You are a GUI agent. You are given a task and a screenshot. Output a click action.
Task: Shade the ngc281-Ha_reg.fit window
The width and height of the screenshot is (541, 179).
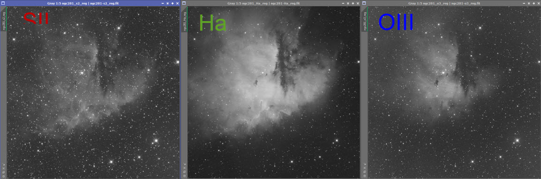(x=348, y=3)
